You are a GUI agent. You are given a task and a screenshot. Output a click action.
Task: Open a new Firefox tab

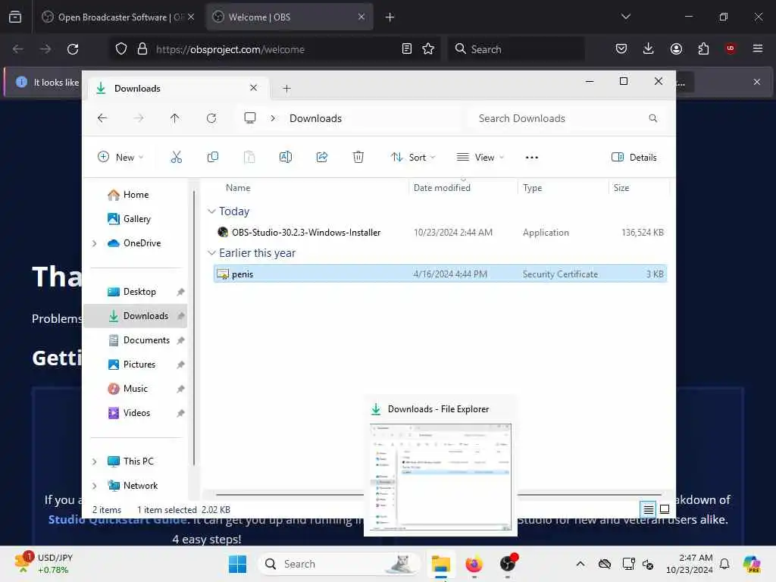390,17
